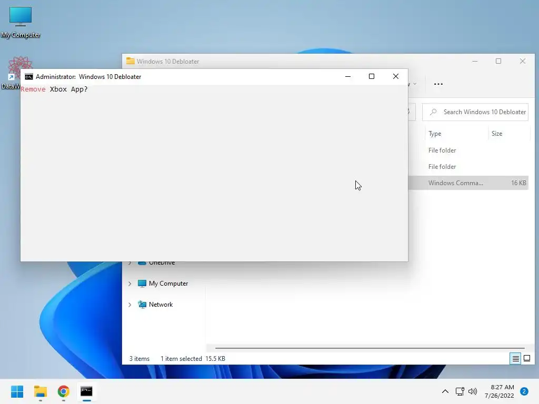Screen dimensions: 539x404
Task: Minimize the Windows 10 Debloater Explorer window
Action: [x=475, y=61]
